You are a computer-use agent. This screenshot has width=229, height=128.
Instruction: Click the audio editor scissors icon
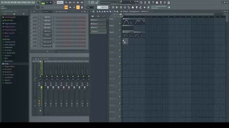click(x=145, y=2)
